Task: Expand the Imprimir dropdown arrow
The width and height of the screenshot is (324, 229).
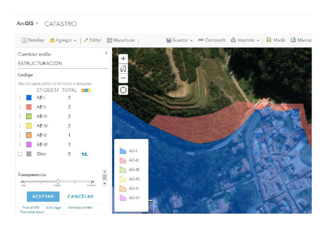Action: (258, 40)
